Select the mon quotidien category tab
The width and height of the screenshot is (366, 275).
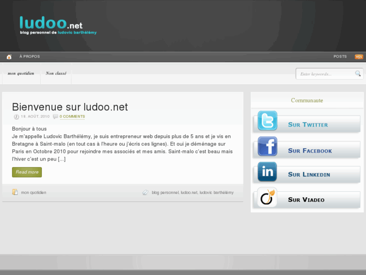pyautogui.click(x=21, y=74)
